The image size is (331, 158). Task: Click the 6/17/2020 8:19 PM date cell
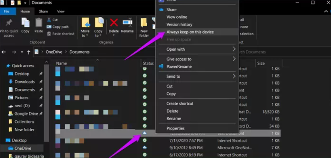click(x=186, y=155)
